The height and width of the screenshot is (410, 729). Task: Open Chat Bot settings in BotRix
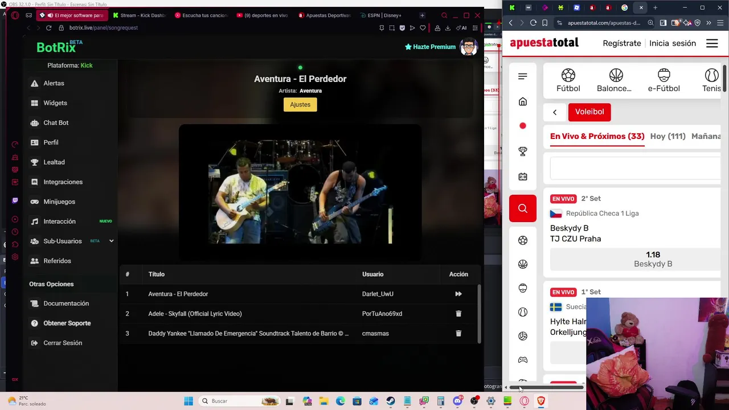[56, 122]
